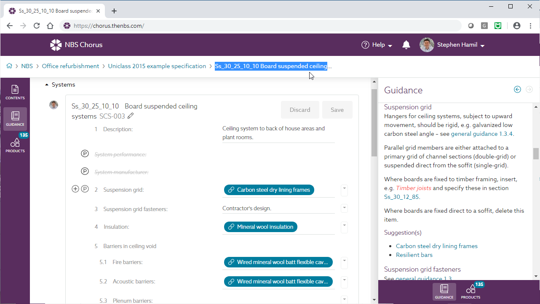
Task: Open the Guidance sidebar panel
Action: point(15,119)
